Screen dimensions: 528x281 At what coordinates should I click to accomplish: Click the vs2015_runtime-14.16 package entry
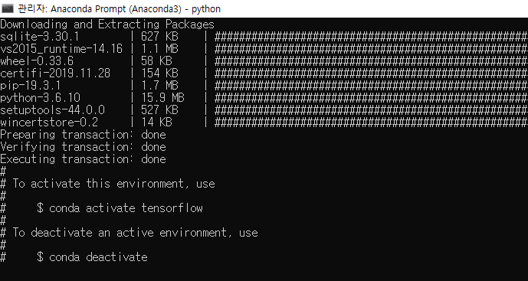(x=61, y=49)
